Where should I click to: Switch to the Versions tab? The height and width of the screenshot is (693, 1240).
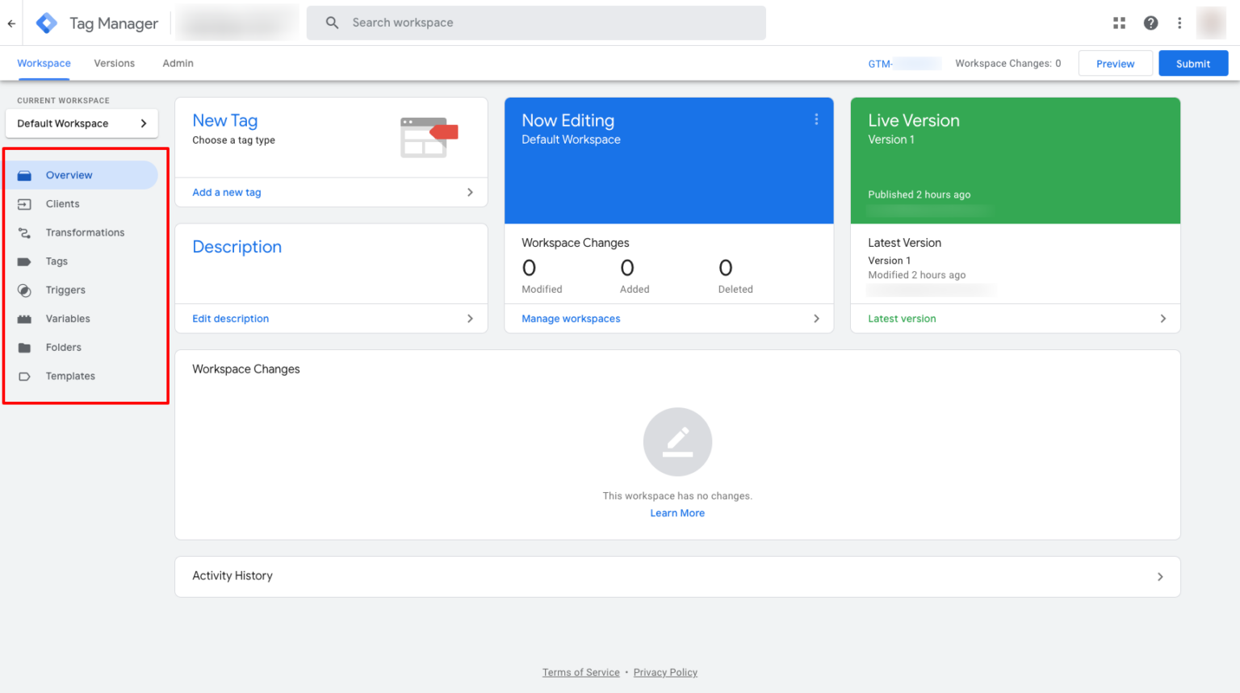pyautogui.click(x=114, y=63)
